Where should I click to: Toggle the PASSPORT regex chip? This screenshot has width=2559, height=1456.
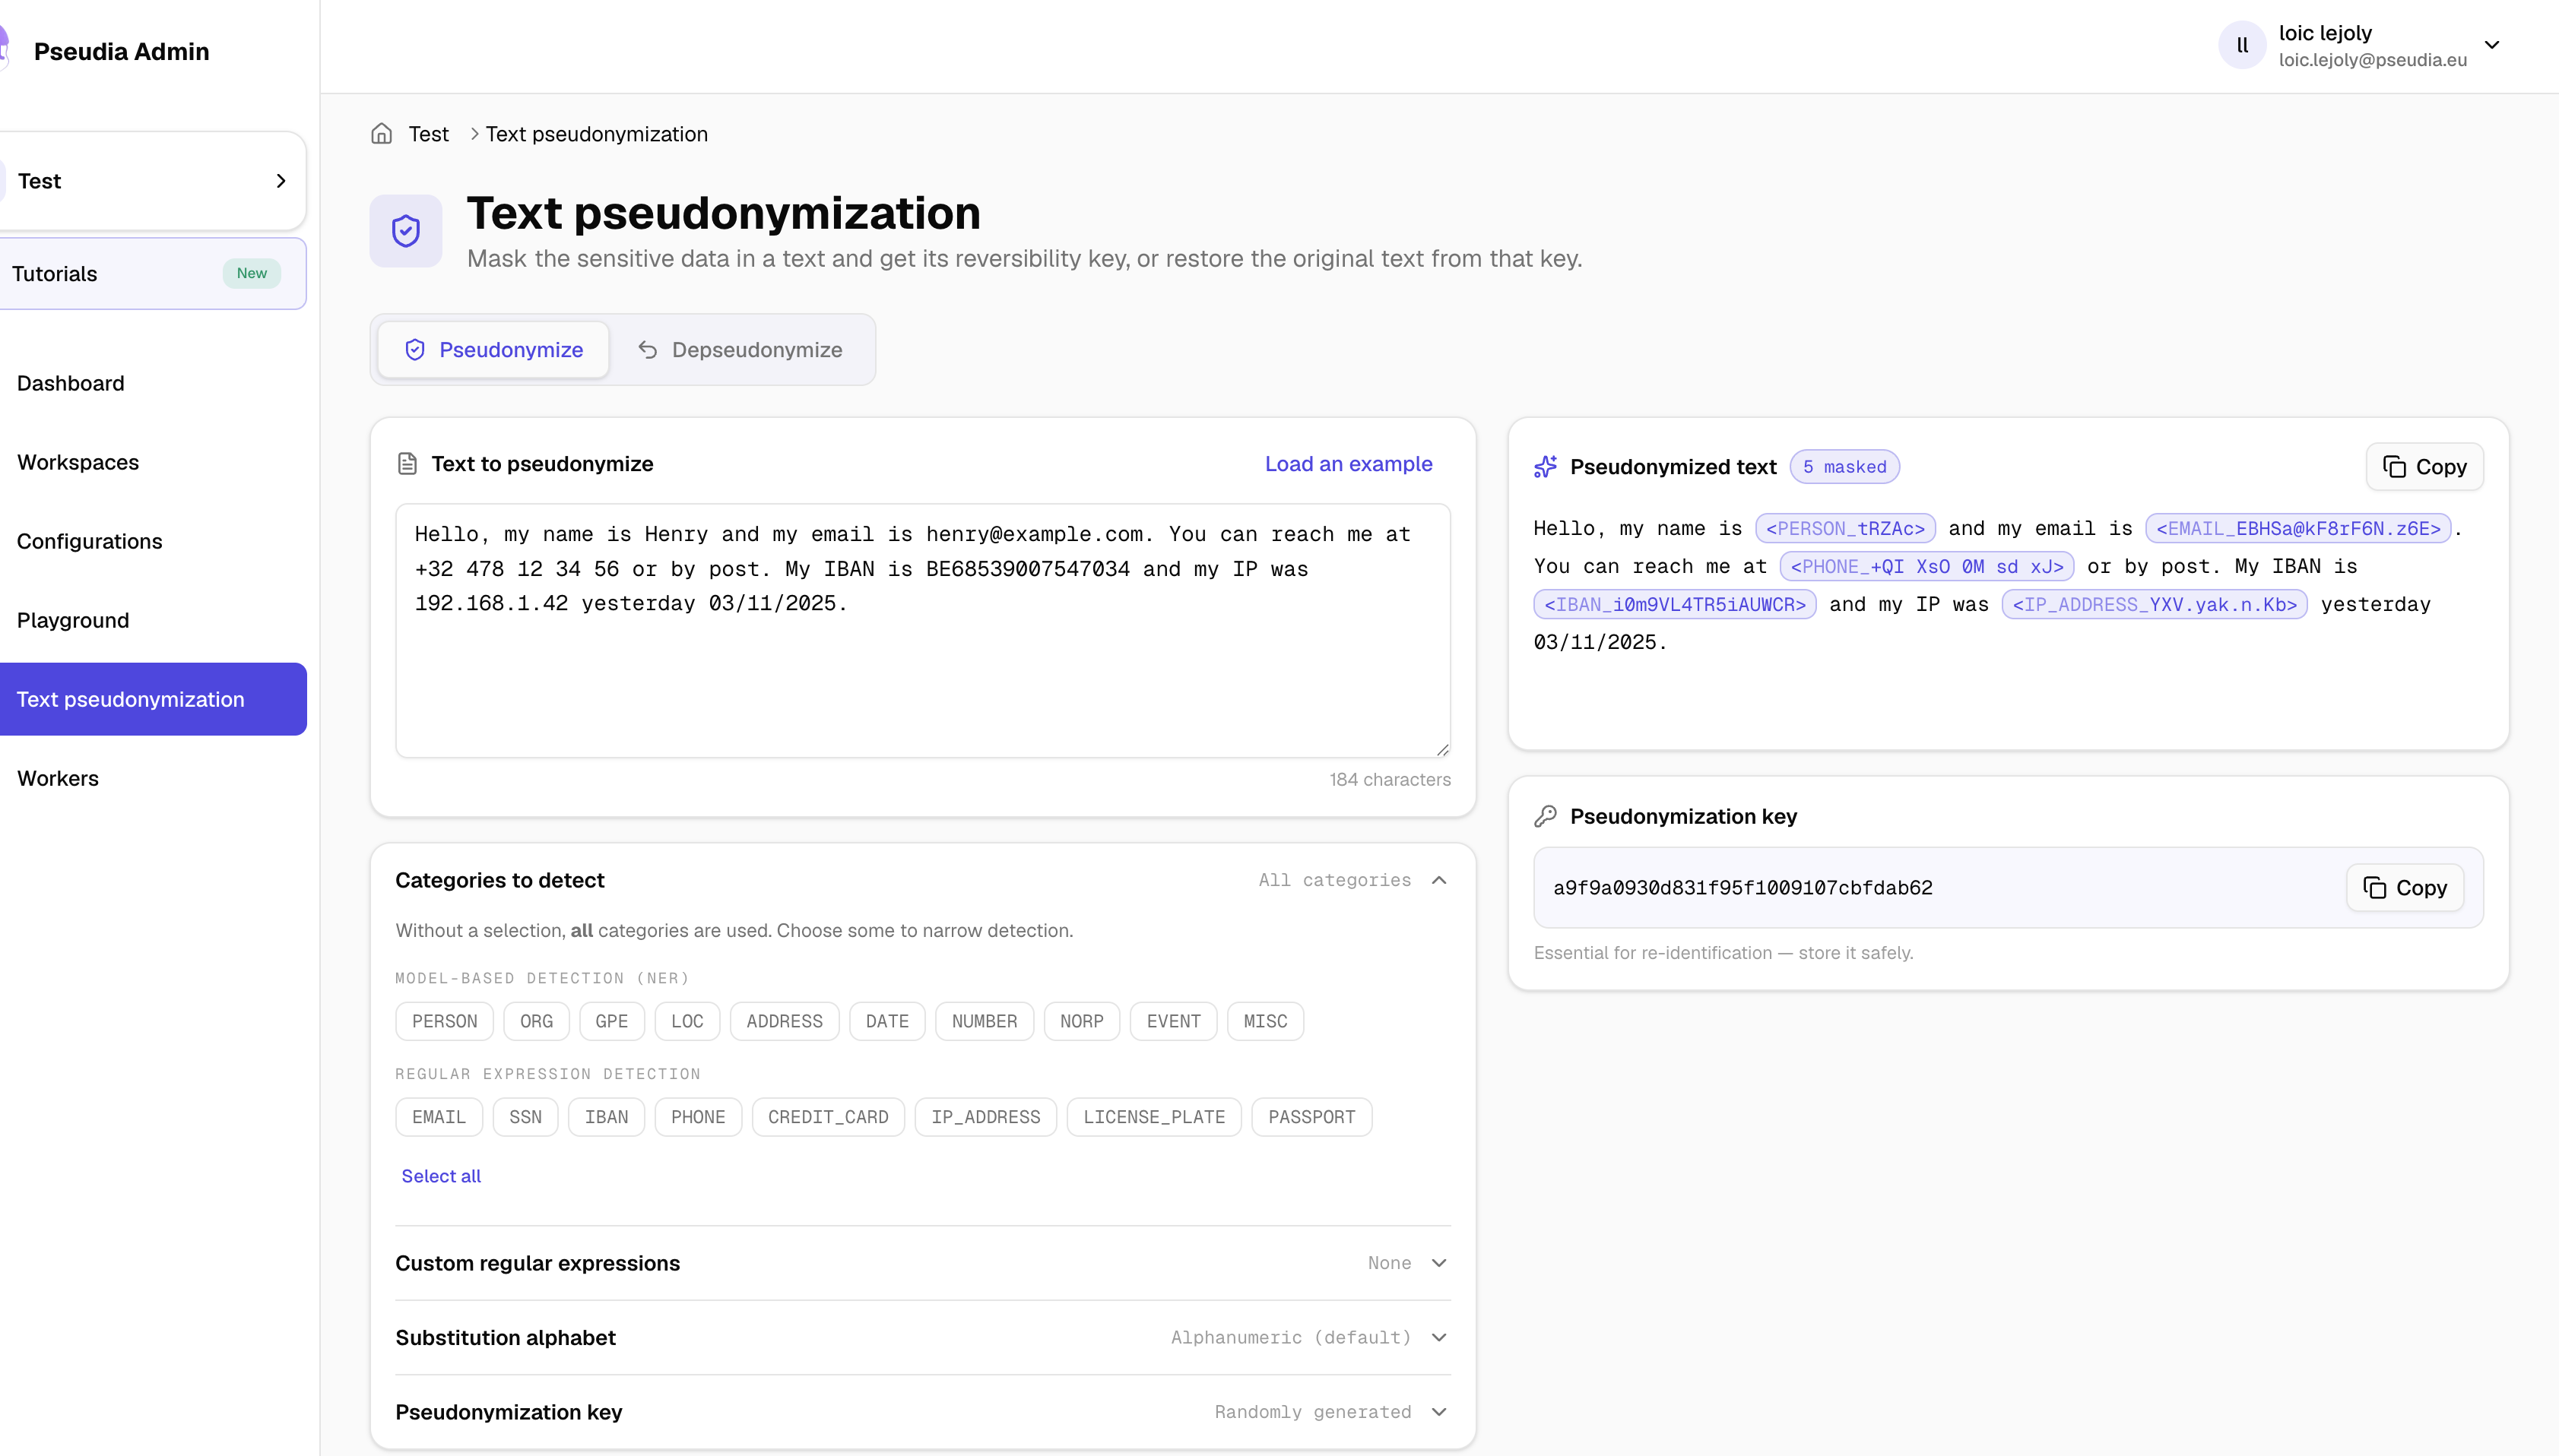tap(1311, 1117)
